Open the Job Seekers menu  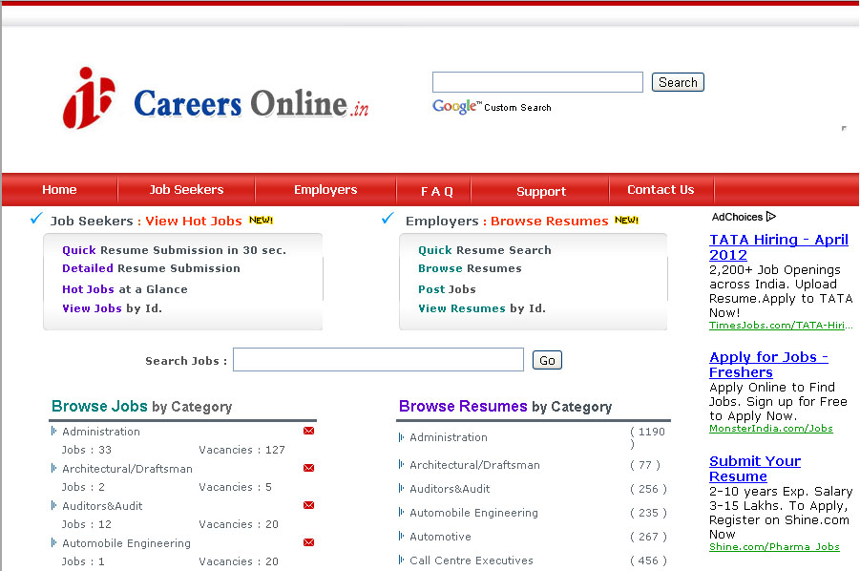tap(186, 190)
